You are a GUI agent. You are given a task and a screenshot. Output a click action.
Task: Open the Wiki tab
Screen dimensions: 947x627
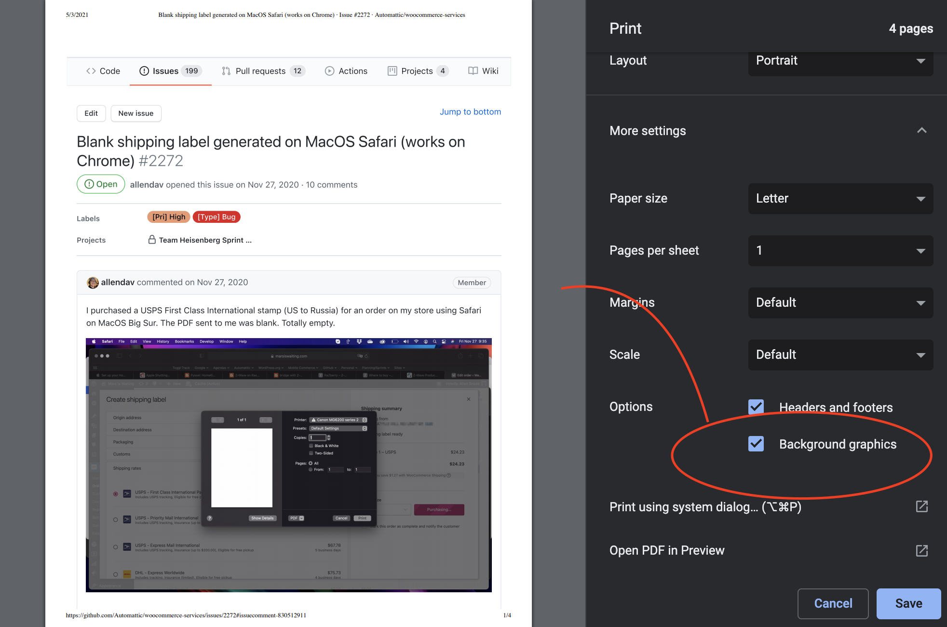pos(484,71)
